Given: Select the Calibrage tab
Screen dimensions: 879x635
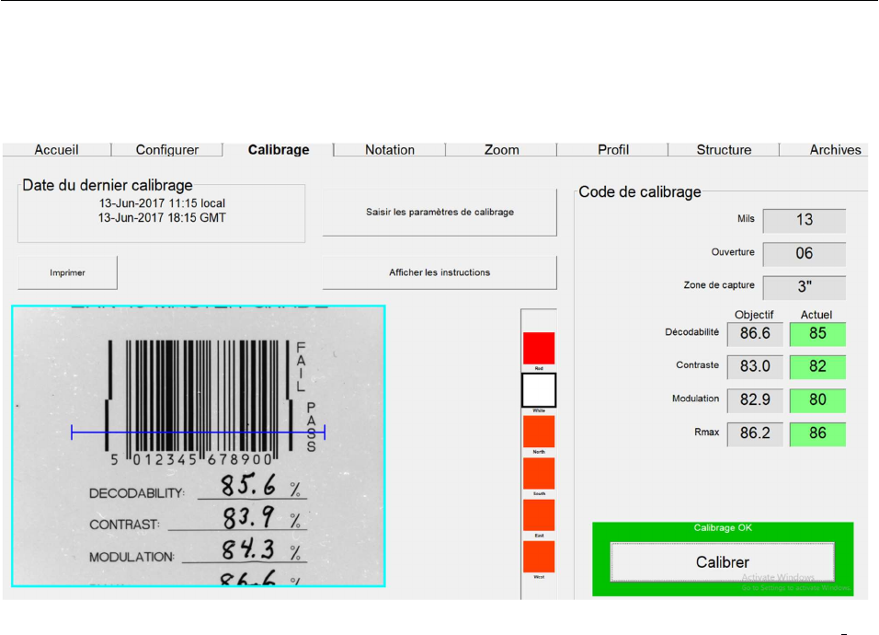Looking at the screenshot, I should coord(279,150).
